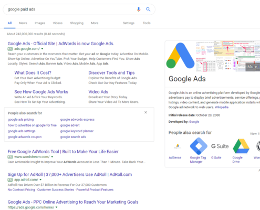Screen dimensions: 260x210
Task: Expand dropdown arrow next to app.adroll.com/
Action: 40,180
